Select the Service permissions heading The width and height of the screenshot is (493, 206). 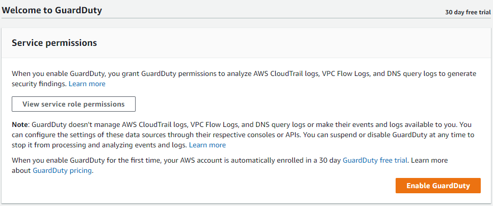click(x=54, y=43)
